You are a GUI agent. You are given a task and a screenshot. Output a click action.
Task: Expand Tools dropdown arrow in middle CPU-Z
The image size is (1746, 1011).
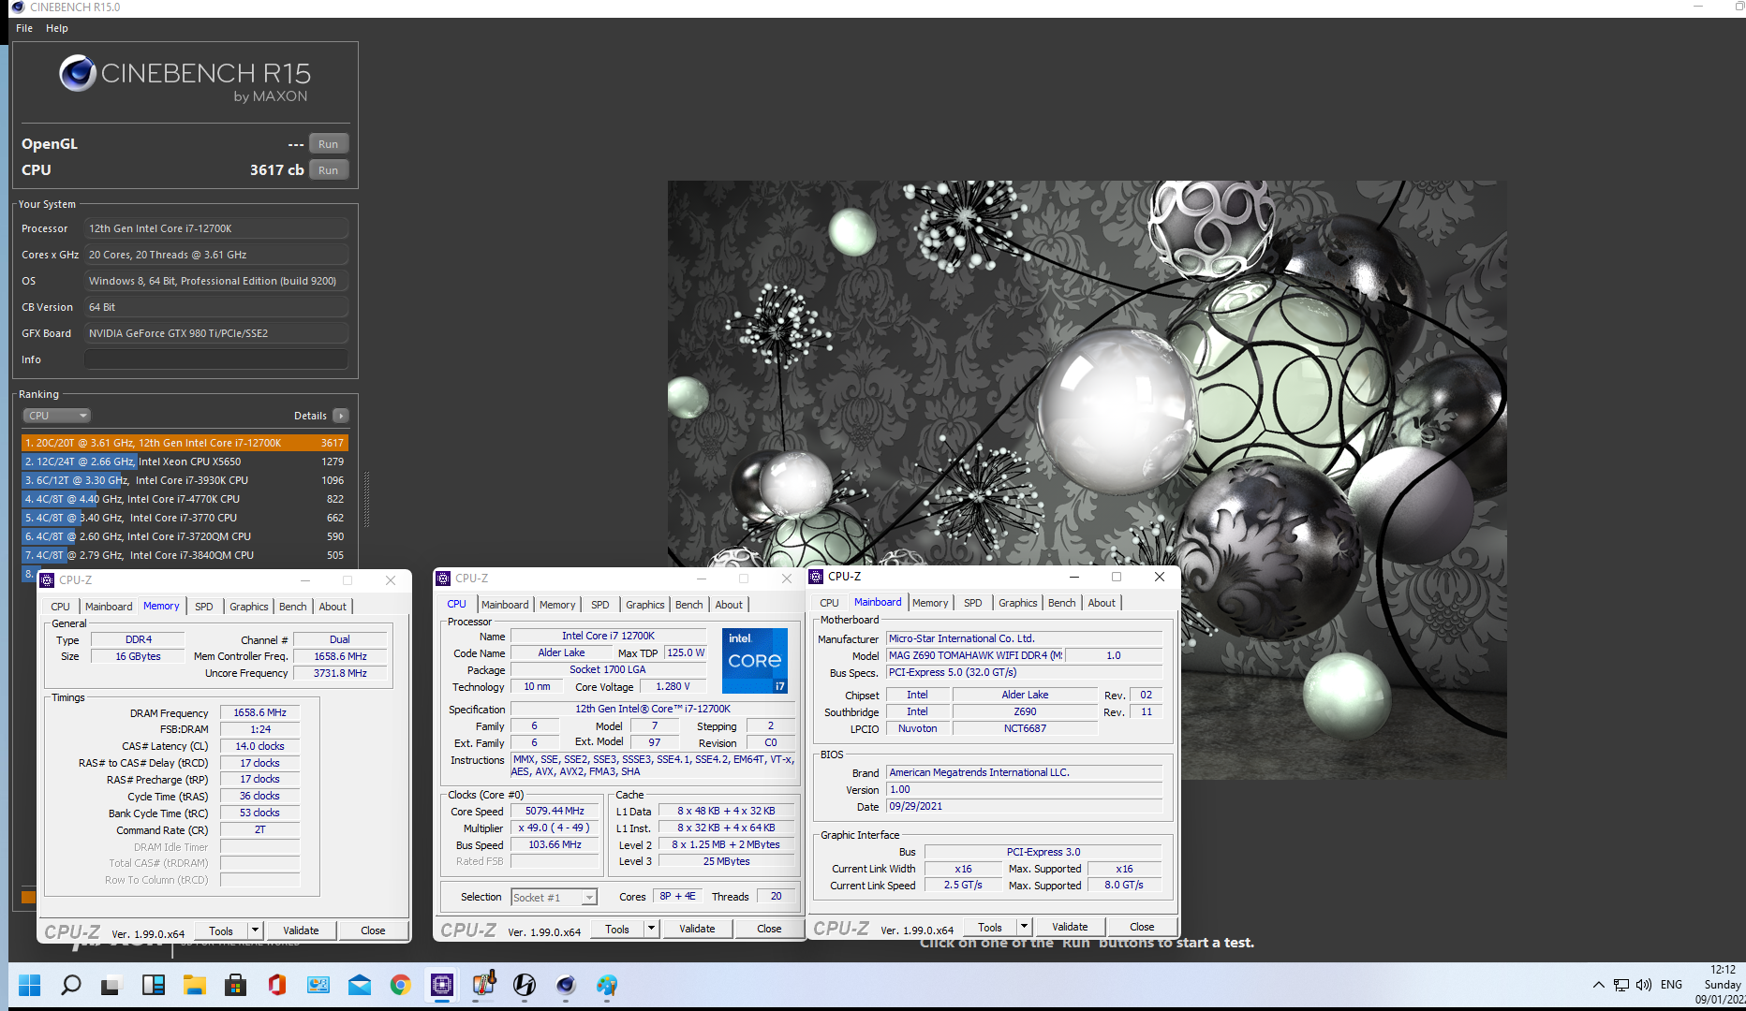(651, 929)
